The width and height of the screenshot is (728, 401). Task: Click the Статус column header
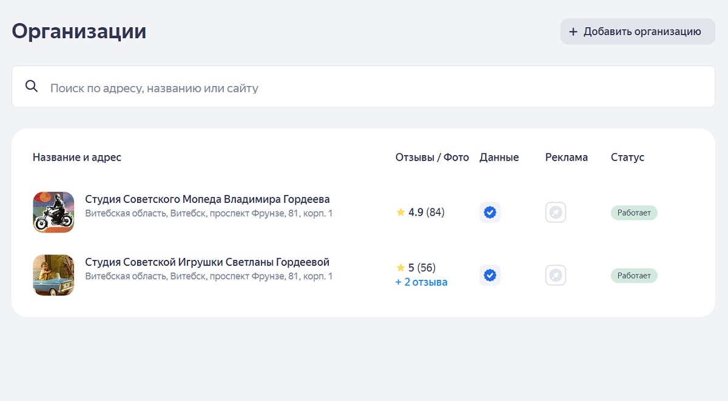(627, 157)
